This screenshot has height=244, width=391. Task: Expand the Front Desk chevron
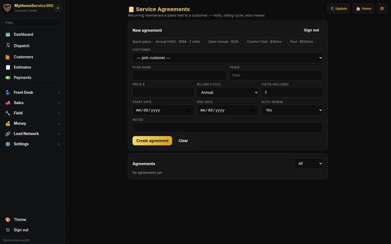click(59, 92)
